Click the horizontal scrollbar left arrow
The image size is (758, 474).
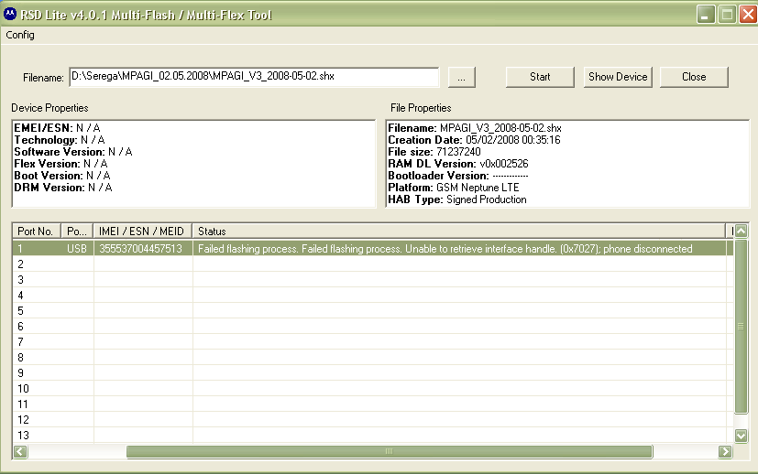pyautogui.click(x=20, y=452)
